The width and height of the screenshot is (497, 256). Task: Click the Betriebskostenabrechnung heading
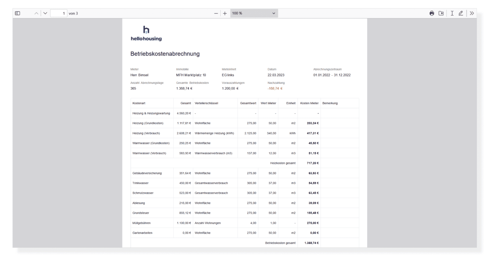165,54
